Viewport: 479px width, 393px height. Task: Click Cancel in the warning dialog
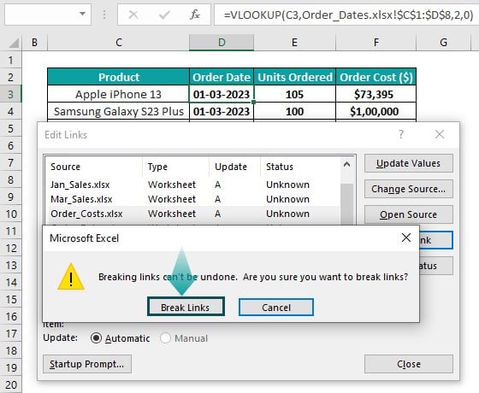(276, 308)
